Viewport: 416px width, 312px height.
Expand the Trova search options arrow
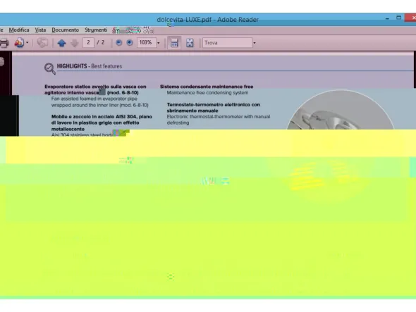coord(255,43)
